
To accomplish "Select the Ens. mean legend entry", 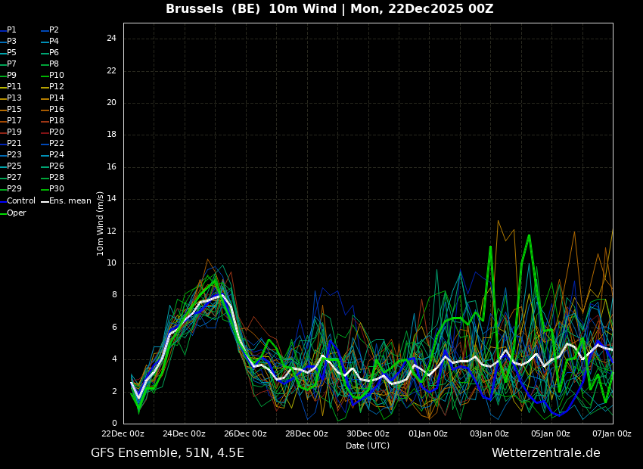I will [x=70, y=201].
